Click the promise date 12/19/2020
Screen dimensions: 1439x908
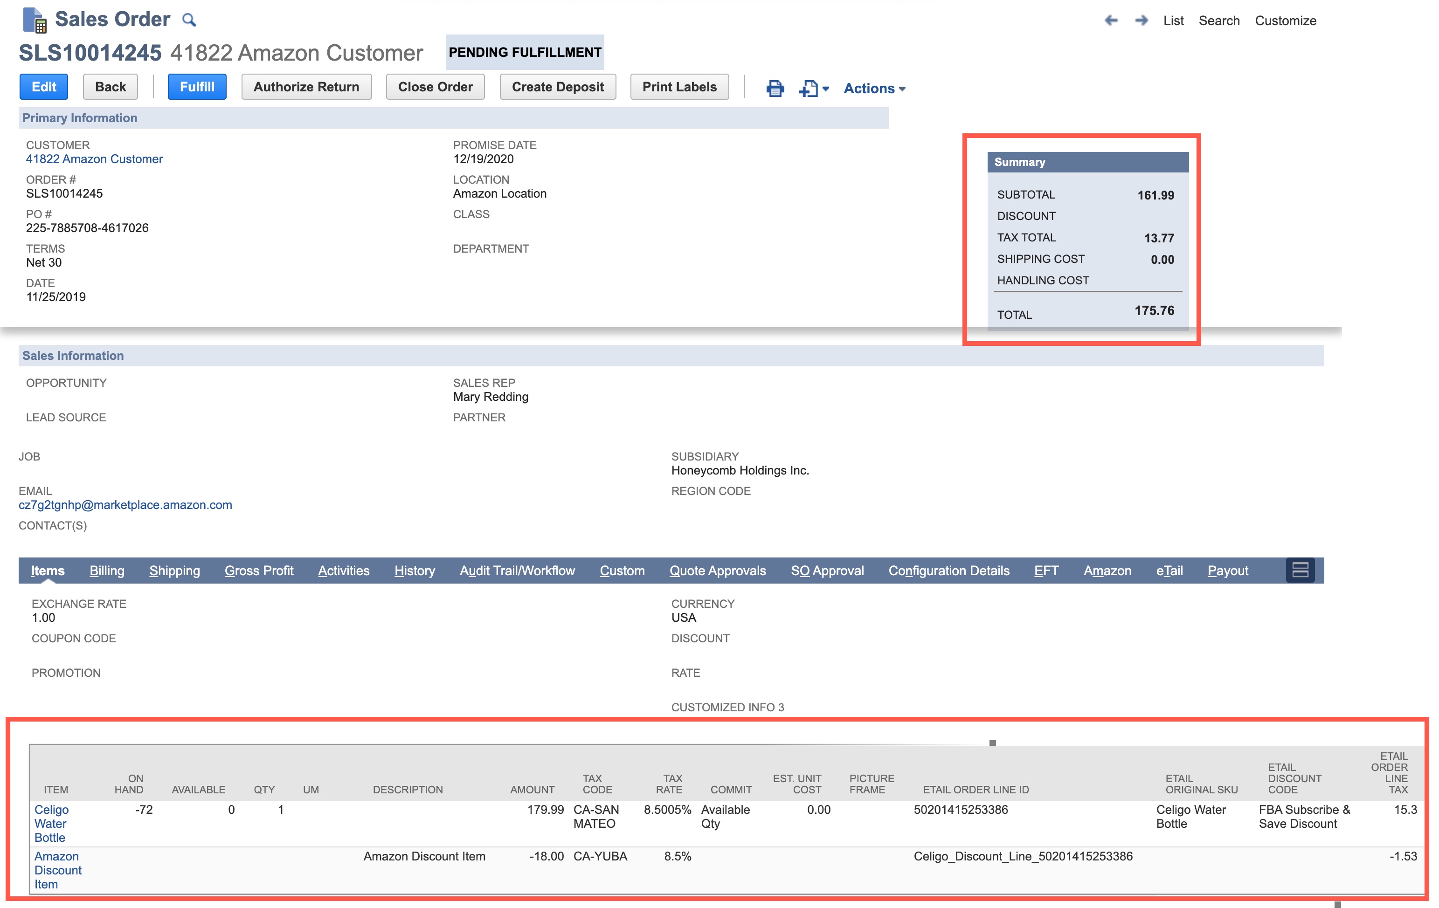pyautogui.click(x=483, y=159)
